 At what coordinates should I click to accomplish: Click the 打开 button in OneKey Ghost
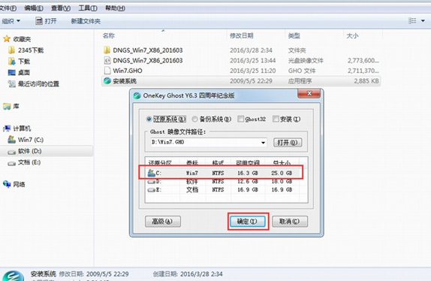pyautogui.click(x=288, y=143)
